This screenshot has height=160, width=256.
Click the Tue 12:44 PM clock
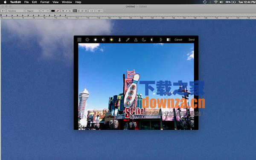pos(247,2)
